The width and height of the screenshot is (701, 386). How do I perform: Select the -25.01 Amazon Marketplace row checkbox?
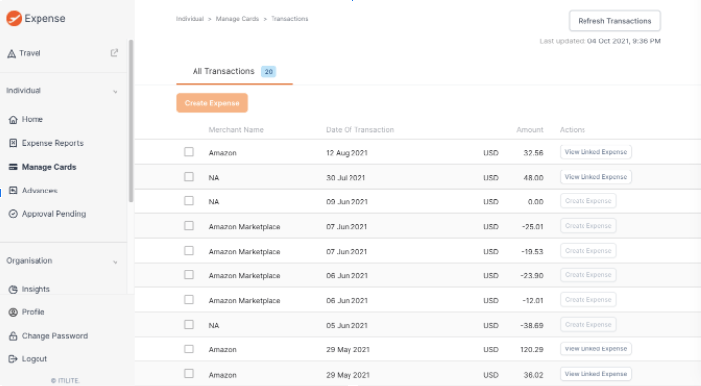click(x=189, y=226)
